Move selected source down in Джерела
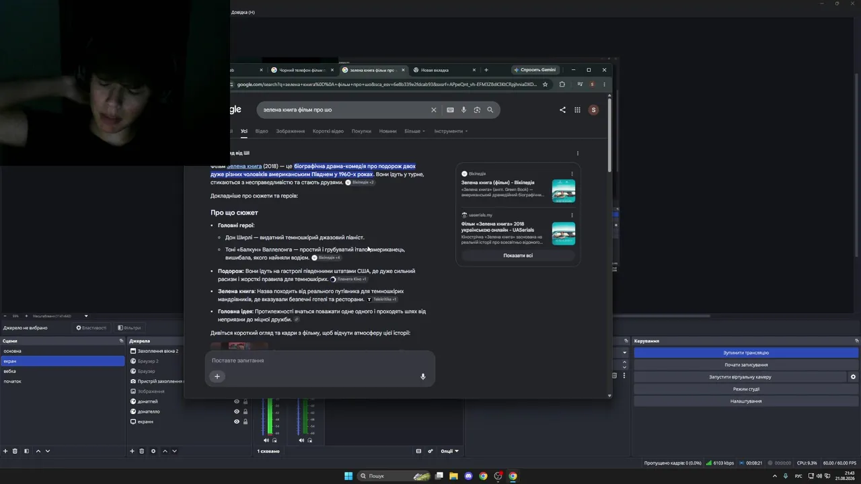Image resolution: width=861 pixels, height=484 pixels. [x=174, y=451]
